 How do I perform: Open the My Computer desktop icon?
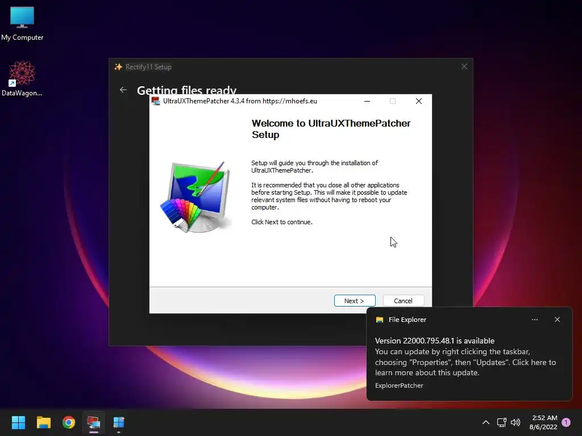[x=22, y=24]
